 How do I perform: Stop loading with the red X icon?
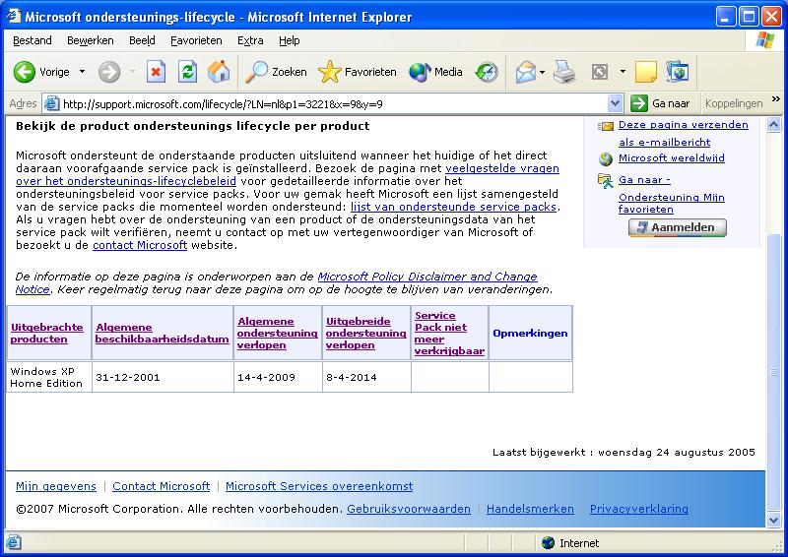[x=156, y=72]
